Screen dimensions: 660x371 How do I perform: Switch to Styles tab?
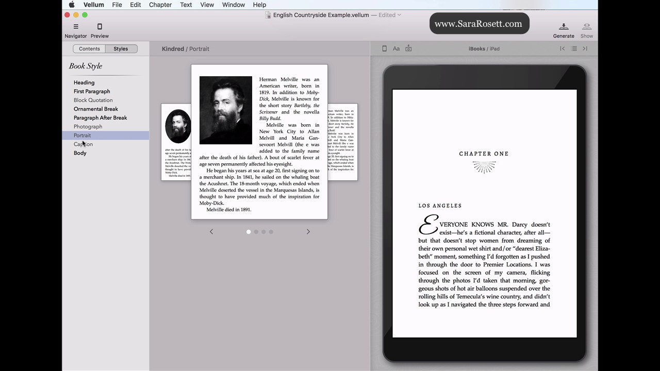[x=121, y=48]
